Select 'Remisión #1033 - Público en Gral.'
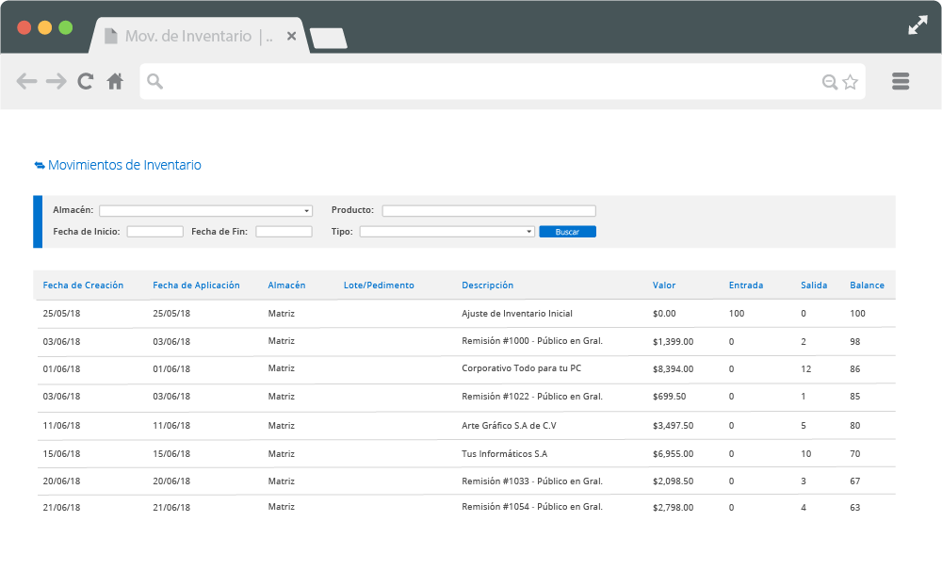 [x=531, y=481]
